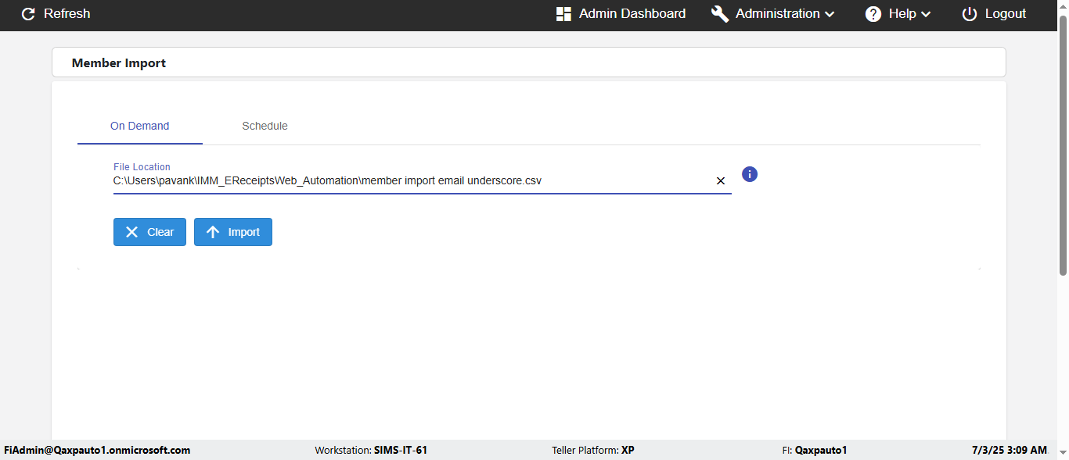
Task: Click the X icon inside Clear button
Action: 132,232
